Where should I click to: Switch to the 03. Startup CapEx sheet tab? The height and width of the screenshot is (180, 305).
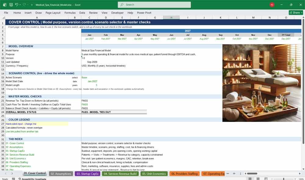point(88,174)
